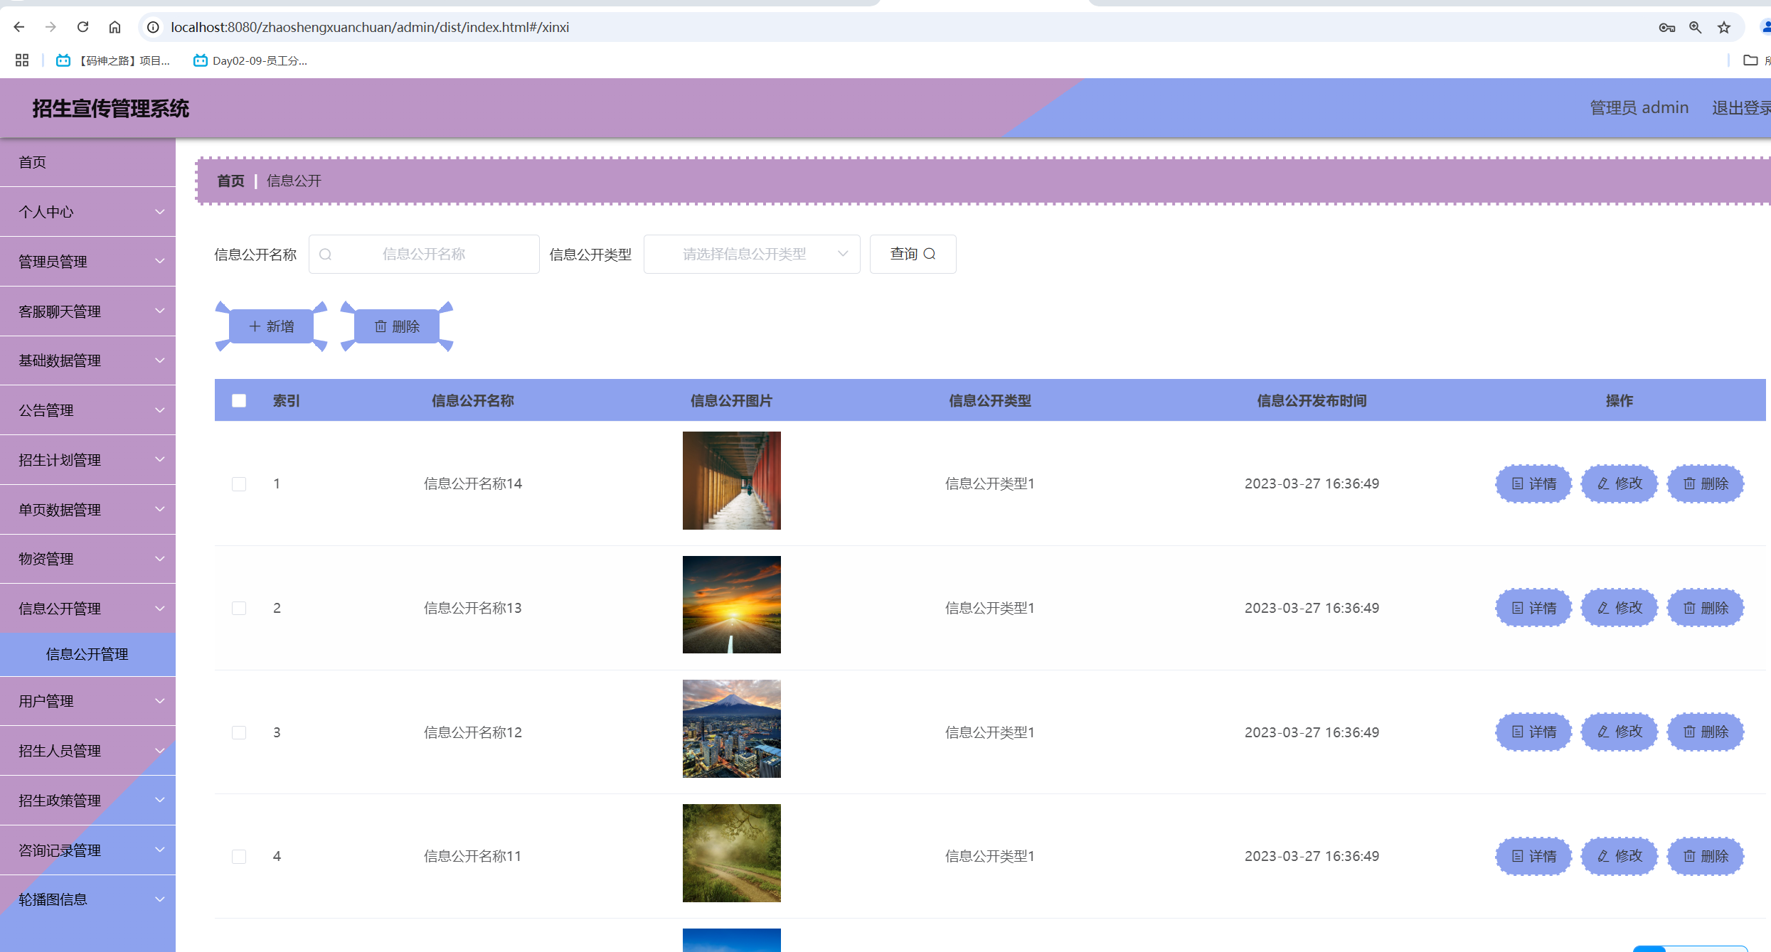
Task: Click 信息公开类型1 cell in row 2
Action: [x=989, y=608]
